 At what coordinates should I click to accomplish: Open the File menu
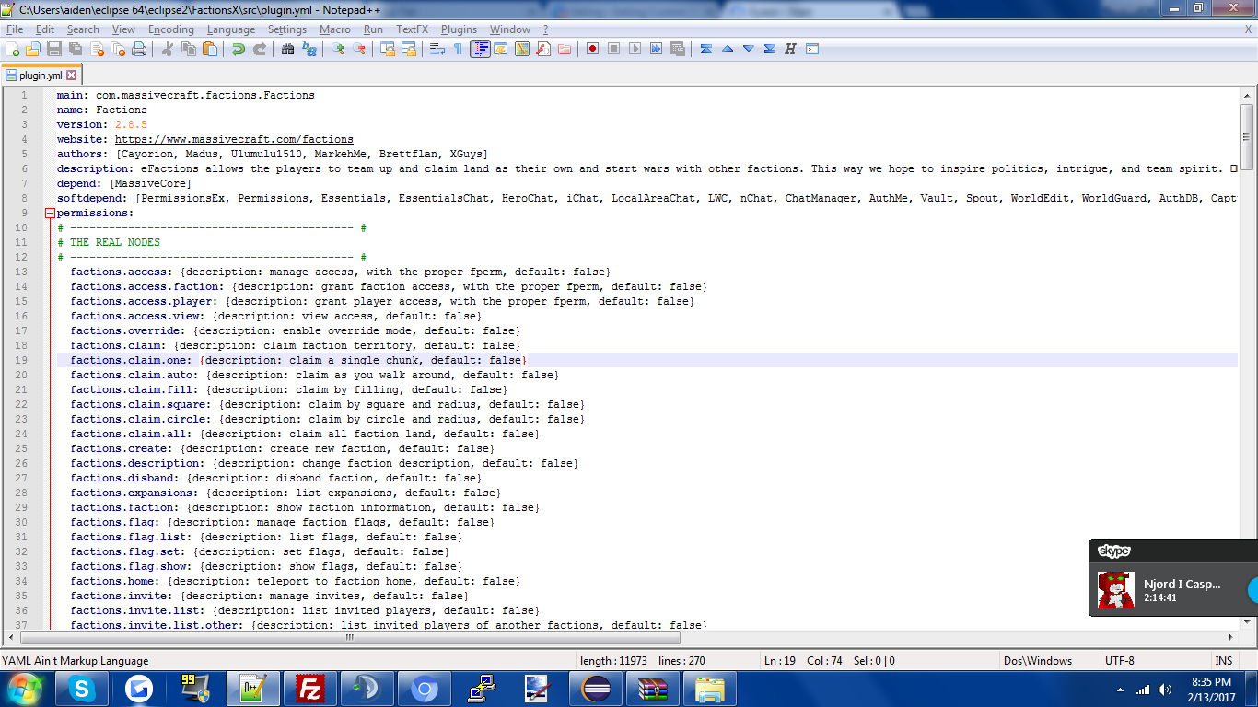pyautogui.click(x=15, y=29)
